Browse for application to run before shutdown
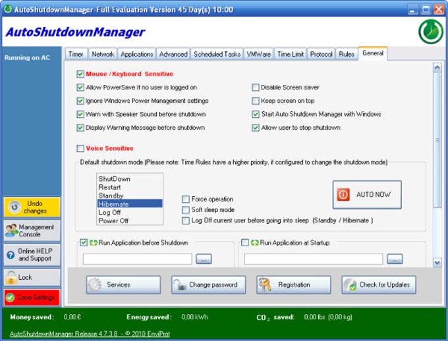Screen dimensions: 448x341 204,259
